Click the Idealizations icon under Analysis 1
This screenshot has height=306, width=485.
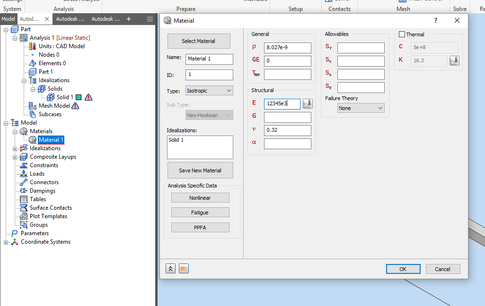(x=33, y=80)
